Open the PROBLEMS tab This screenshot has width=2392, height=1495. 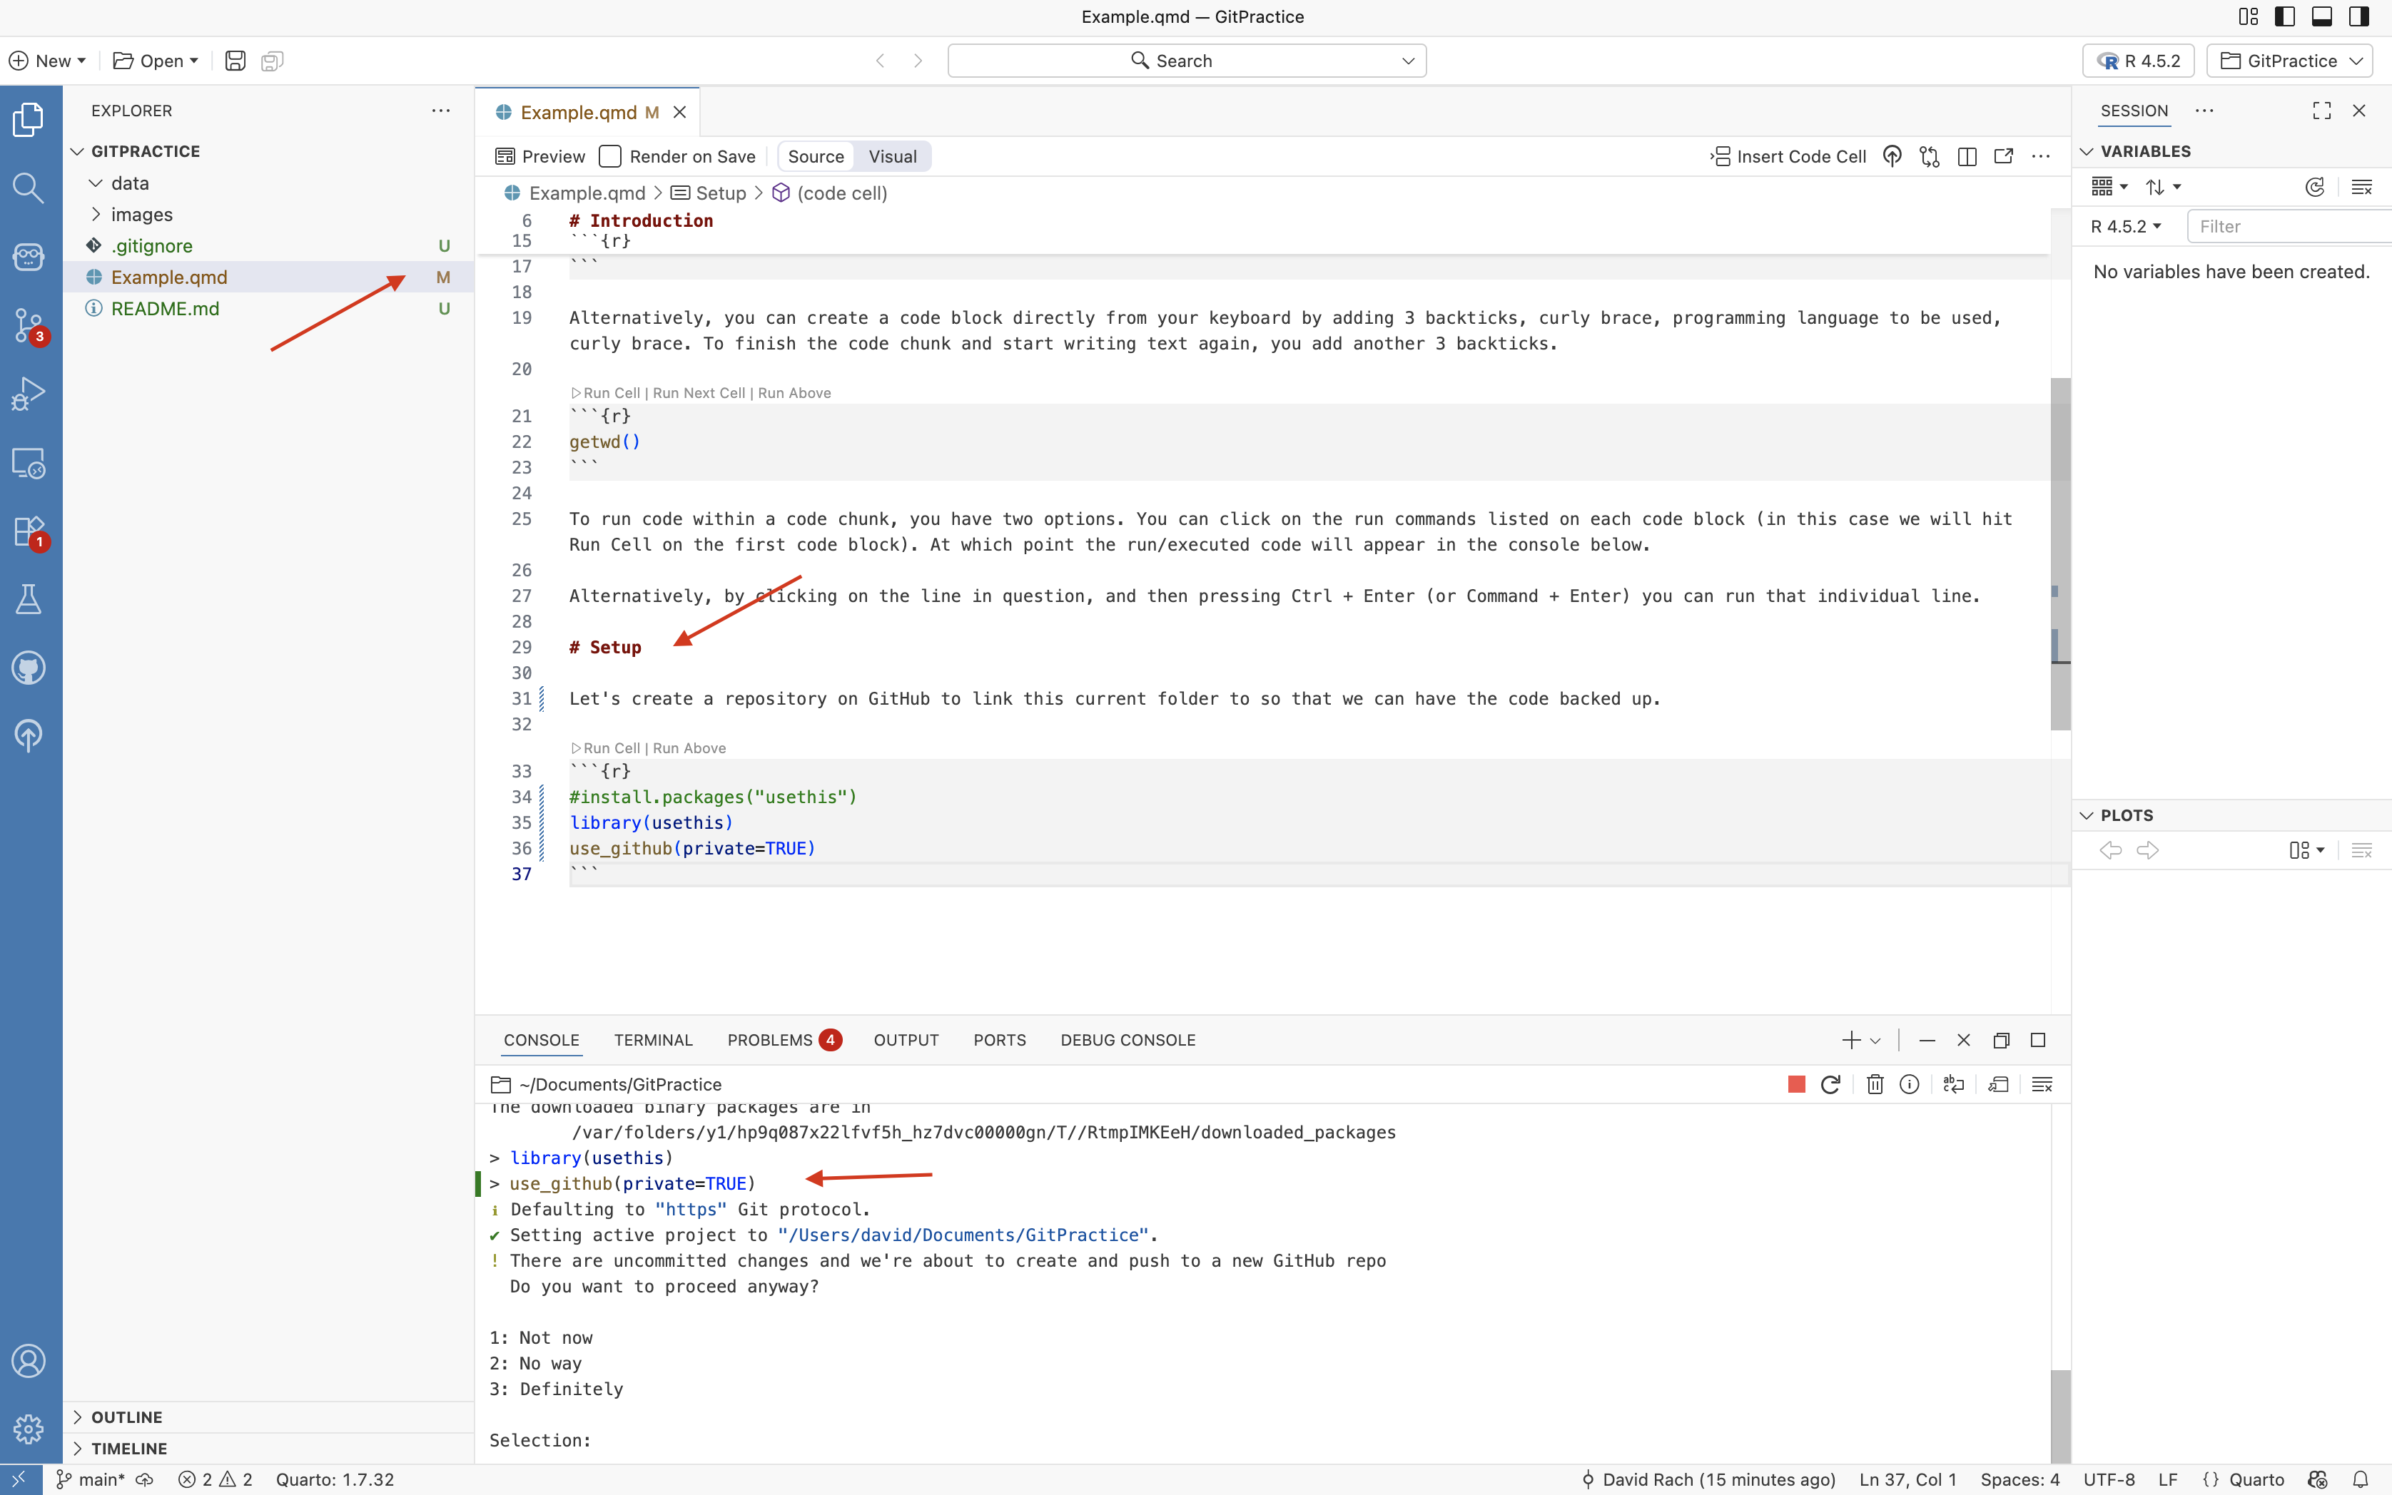pos(770,1040)
